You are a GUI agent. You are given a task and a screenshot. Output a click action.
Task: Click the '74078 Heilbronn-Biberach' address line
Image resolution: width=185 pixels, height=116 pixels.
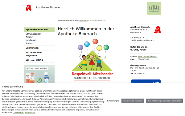[x=142, y=40]
